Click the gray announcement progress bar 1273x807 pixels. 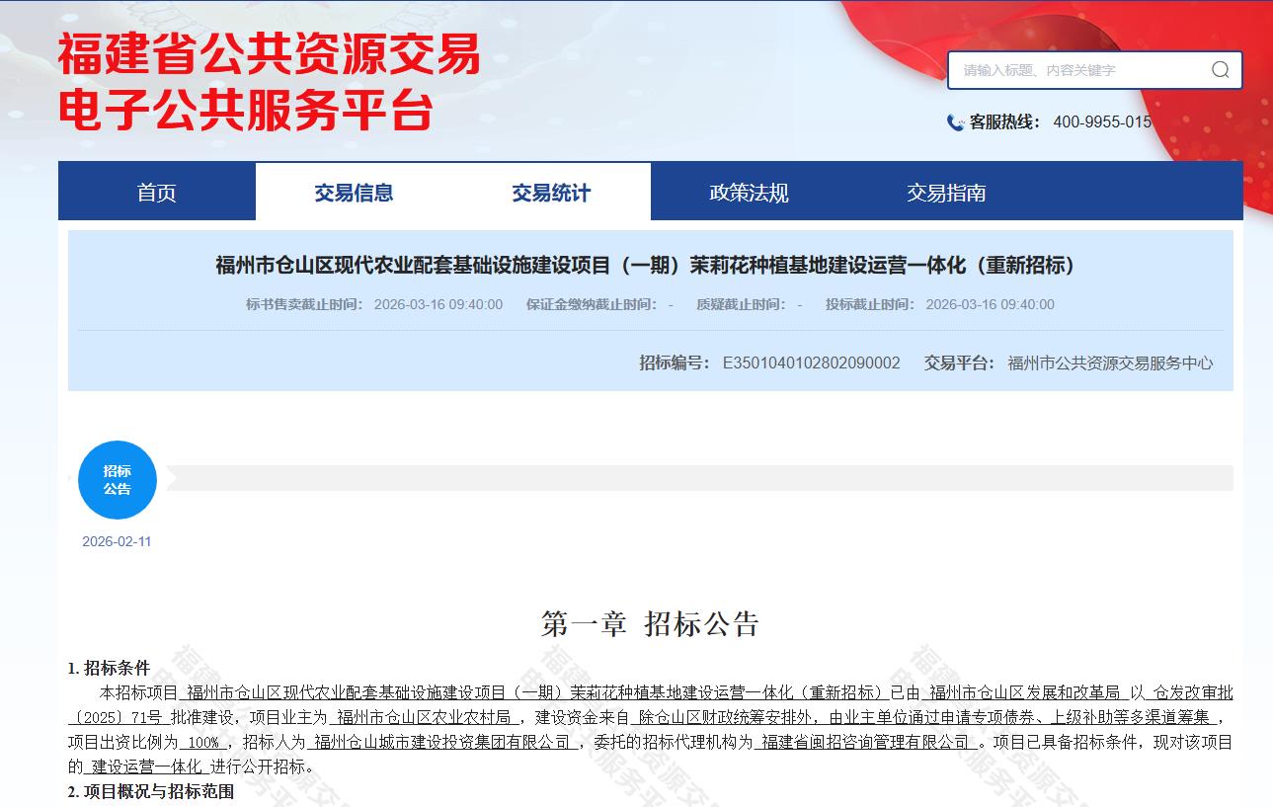coord(691,478)
